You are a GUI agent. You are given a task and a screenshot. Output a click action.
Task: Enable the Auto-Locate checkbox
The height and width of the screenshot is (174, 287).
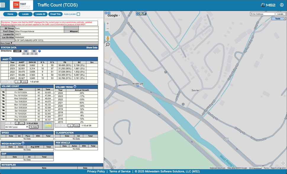click(78, 14)
